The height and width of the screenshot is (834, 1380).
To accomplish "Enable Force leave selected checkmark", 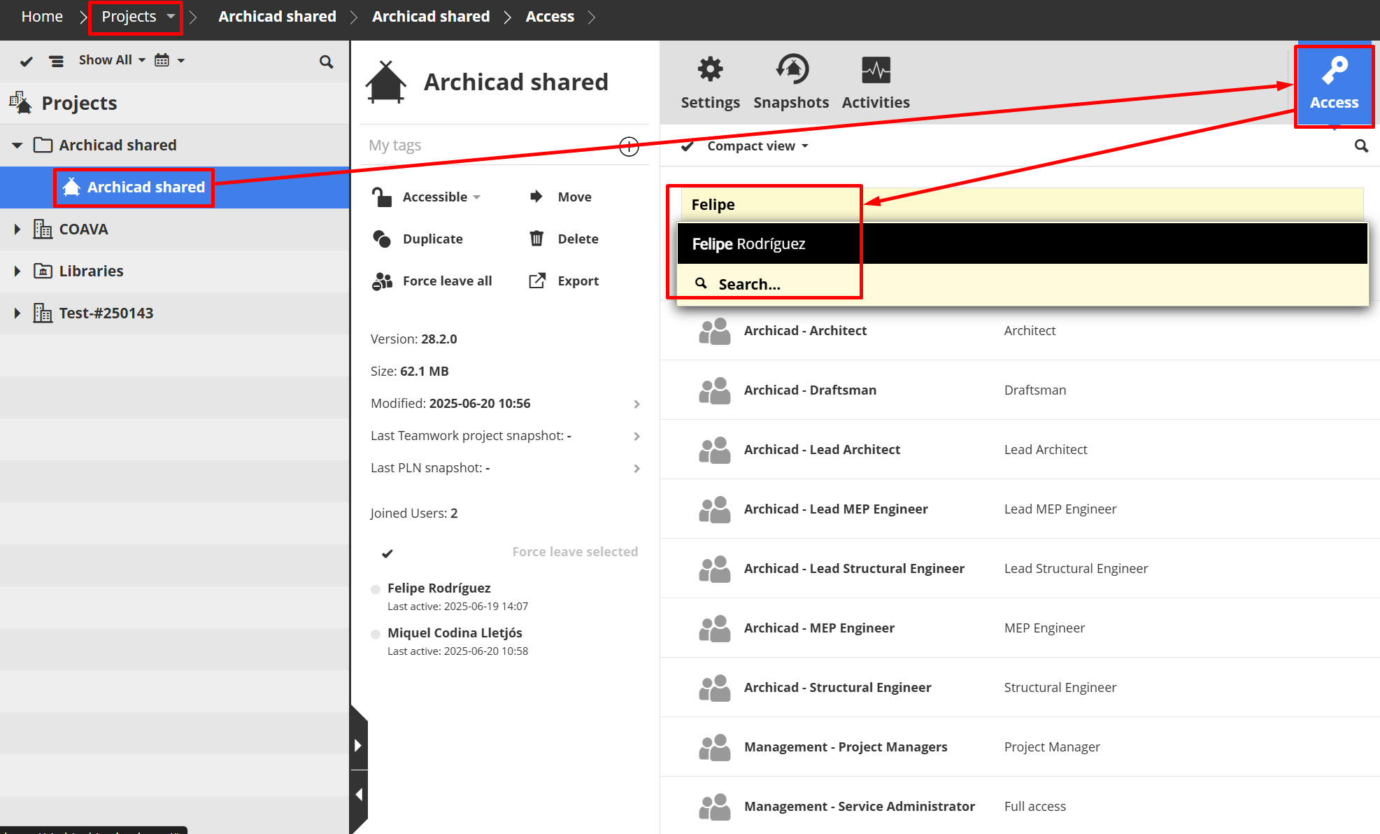I will tap(386, 553).
